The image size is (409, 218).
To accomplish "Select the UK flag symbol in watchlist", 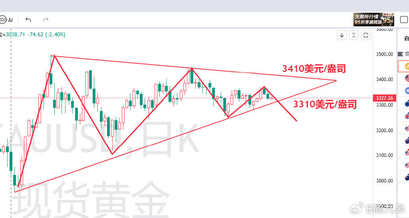I will 407,116.
